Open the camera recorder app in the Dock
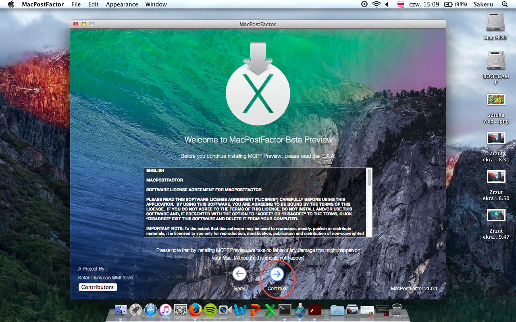The width and height of the screenshot is (516, 322). pos(225,310)
